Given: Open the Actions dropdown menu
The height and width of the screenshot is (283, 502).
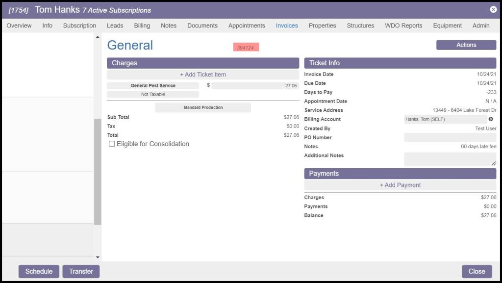Looking at the screenshot, I should coord(466,45).
